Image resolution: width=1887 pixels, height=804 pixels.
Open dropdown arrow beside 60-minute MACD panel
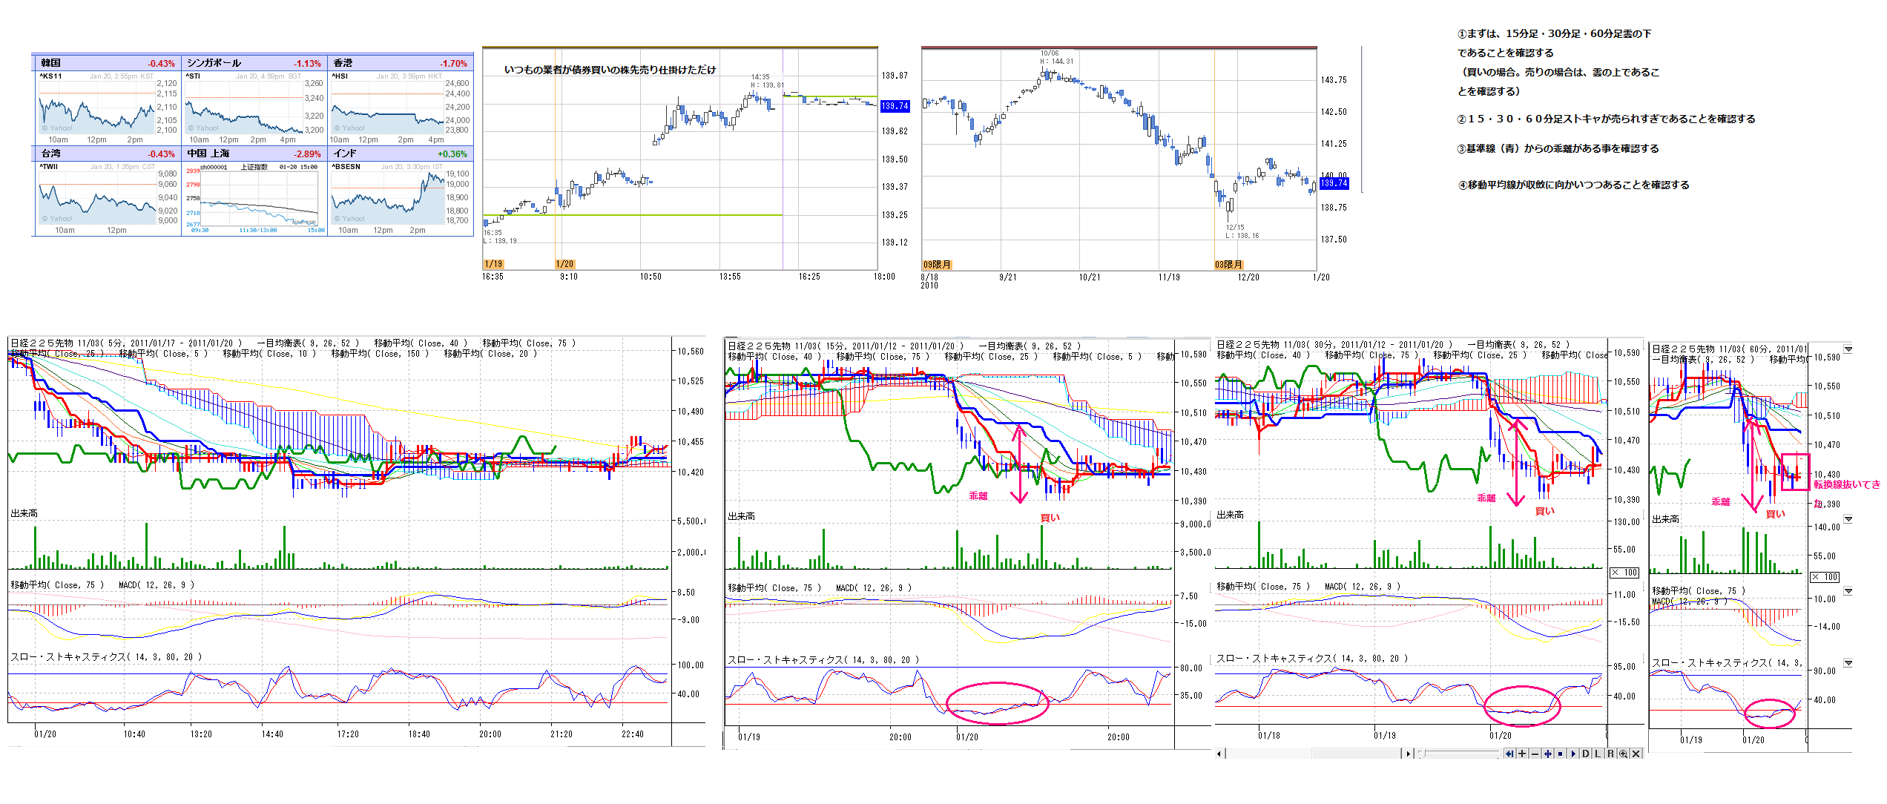pos(1848,591)
